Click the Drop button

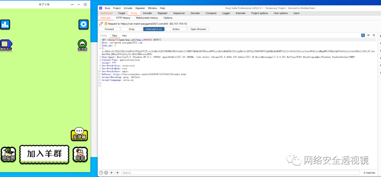[x=132, y=29]
